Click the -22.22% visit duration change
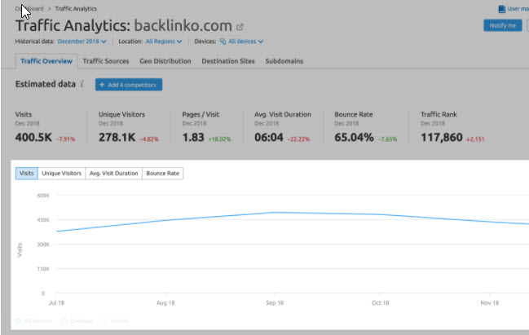The image size is (529, 335). pyautogui.click(x=298, y=139)
